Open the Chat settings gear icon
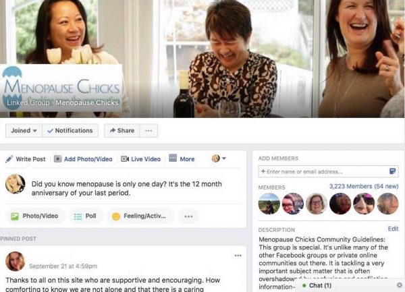This screenshot has height=292, width=405. tap(400, 285)
